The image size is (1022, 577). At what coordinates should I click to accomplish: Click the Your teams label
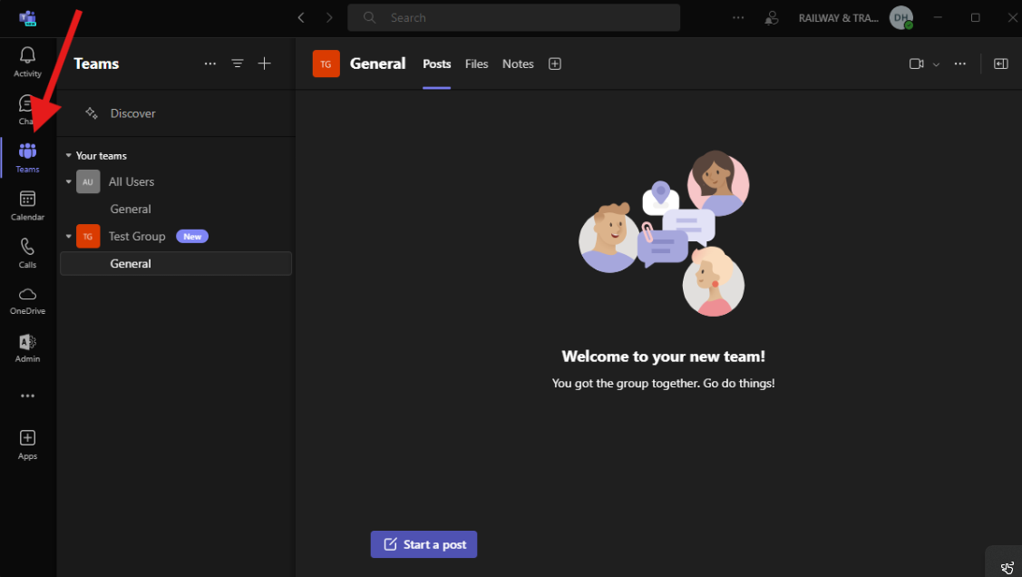pos(101,156)
